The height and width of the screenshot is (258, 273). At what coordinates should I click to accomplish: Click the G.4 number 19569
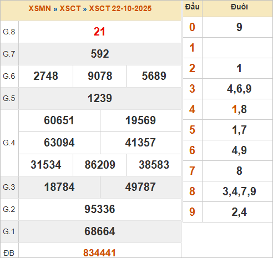(140, 120)
